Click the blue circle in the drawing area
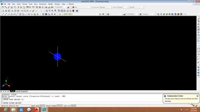 click(57, 57)
